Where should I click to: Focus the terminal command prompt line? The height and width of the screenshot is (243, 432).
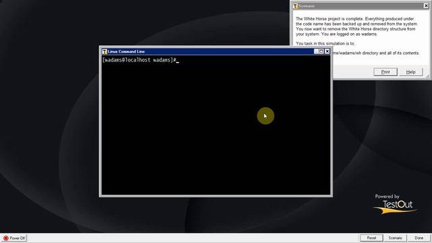coord(140,60)
